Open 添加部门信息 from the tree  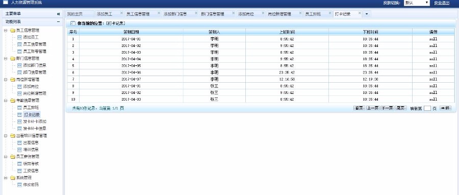35,65
